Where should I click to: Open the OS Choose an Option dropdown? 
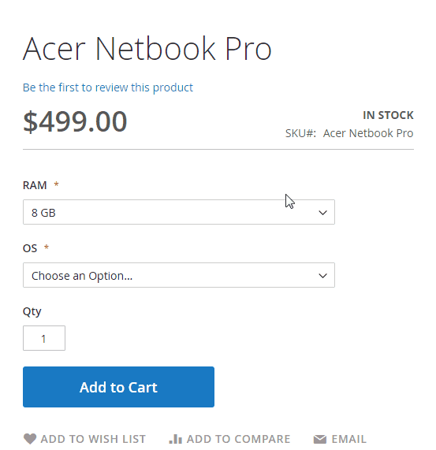pyautogui.click(x=179, y=275)
